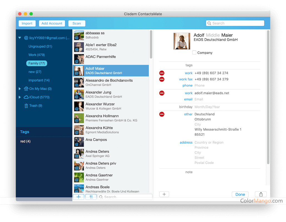Screen dimensions: 286x222
Task: Select the Work (479) group
Action: pos(36,55)
